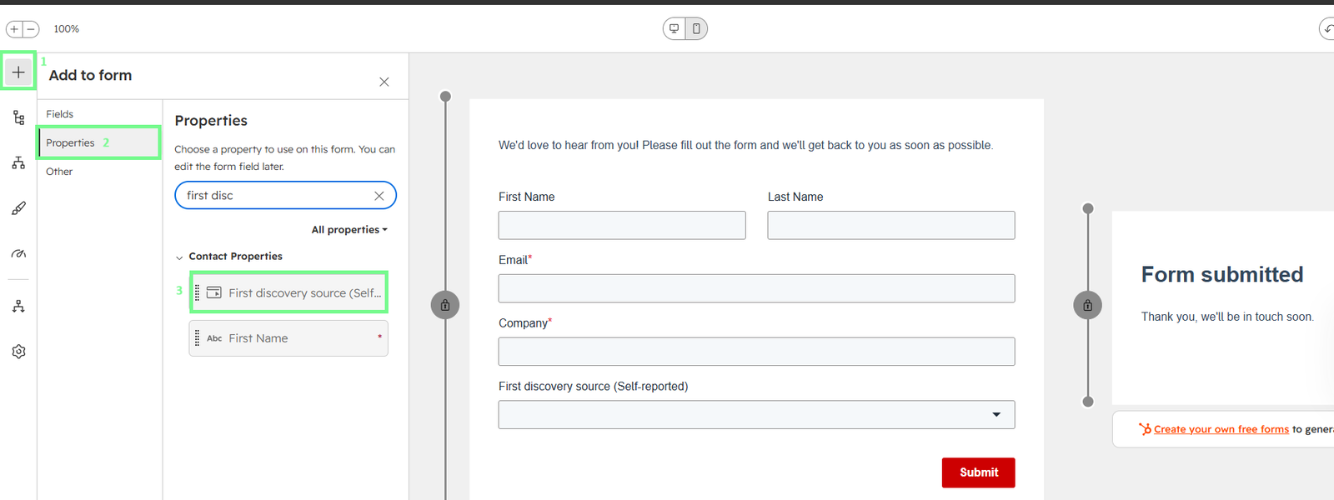
Task: Click drag handle of First Name property
Action: point(198,338)
